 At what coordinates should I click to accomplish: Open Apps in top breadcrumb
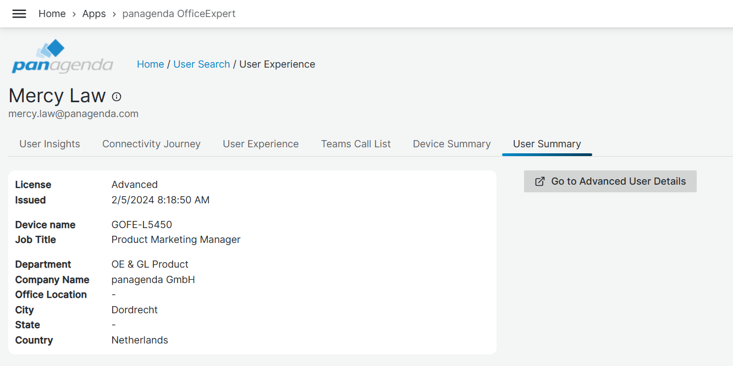[x=94, y=14]
